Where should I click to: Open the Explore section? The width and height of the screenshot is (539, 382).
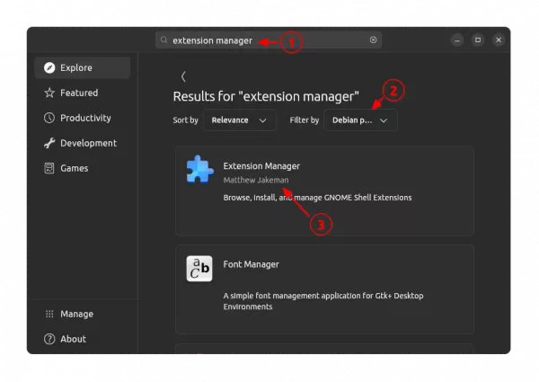[83, 67]
